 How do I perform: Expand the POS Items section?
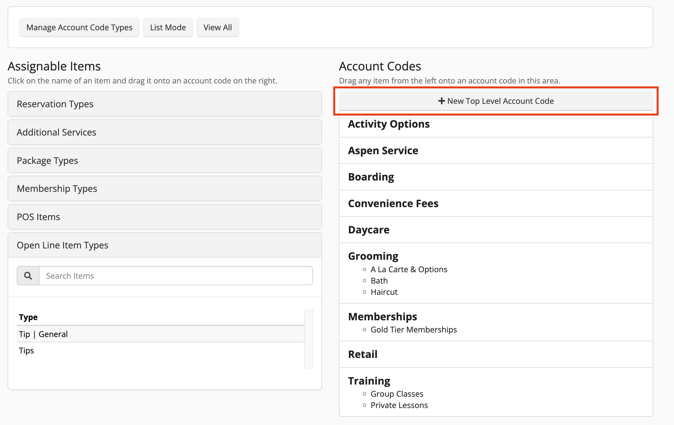(x=165, y=217)
